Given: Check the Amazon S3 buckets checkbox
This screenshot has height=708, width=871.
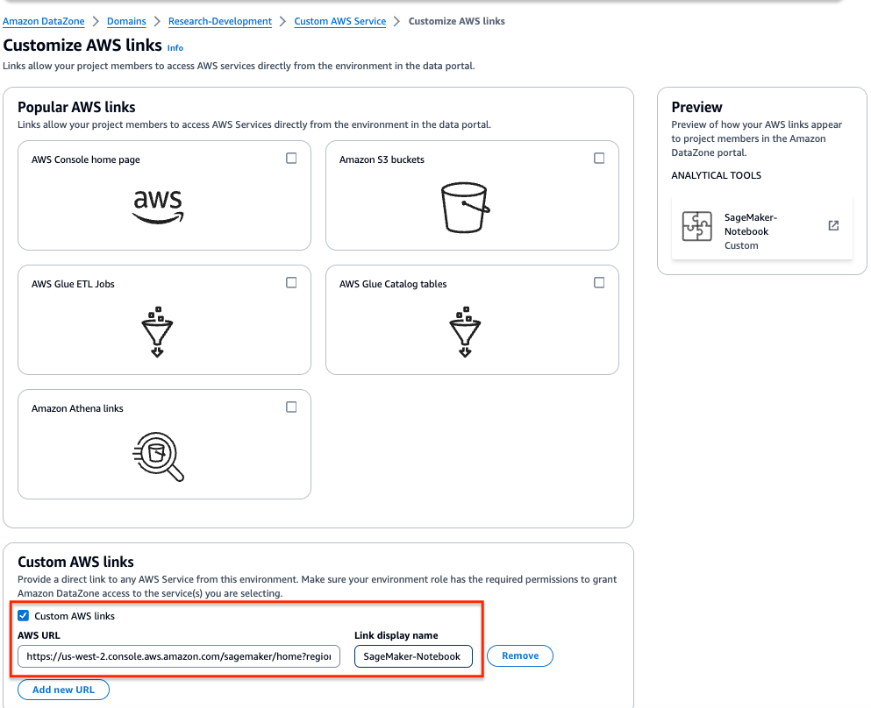Looking at the screenshot, I should [599, 158].
